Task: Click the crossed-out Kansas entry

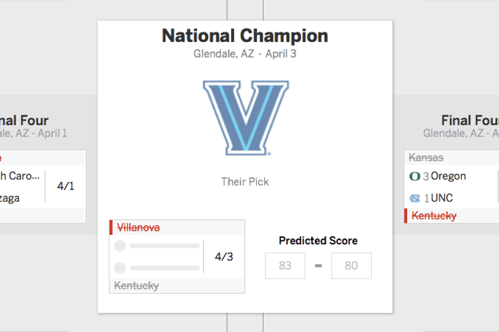Action: [x=426, y=158]
